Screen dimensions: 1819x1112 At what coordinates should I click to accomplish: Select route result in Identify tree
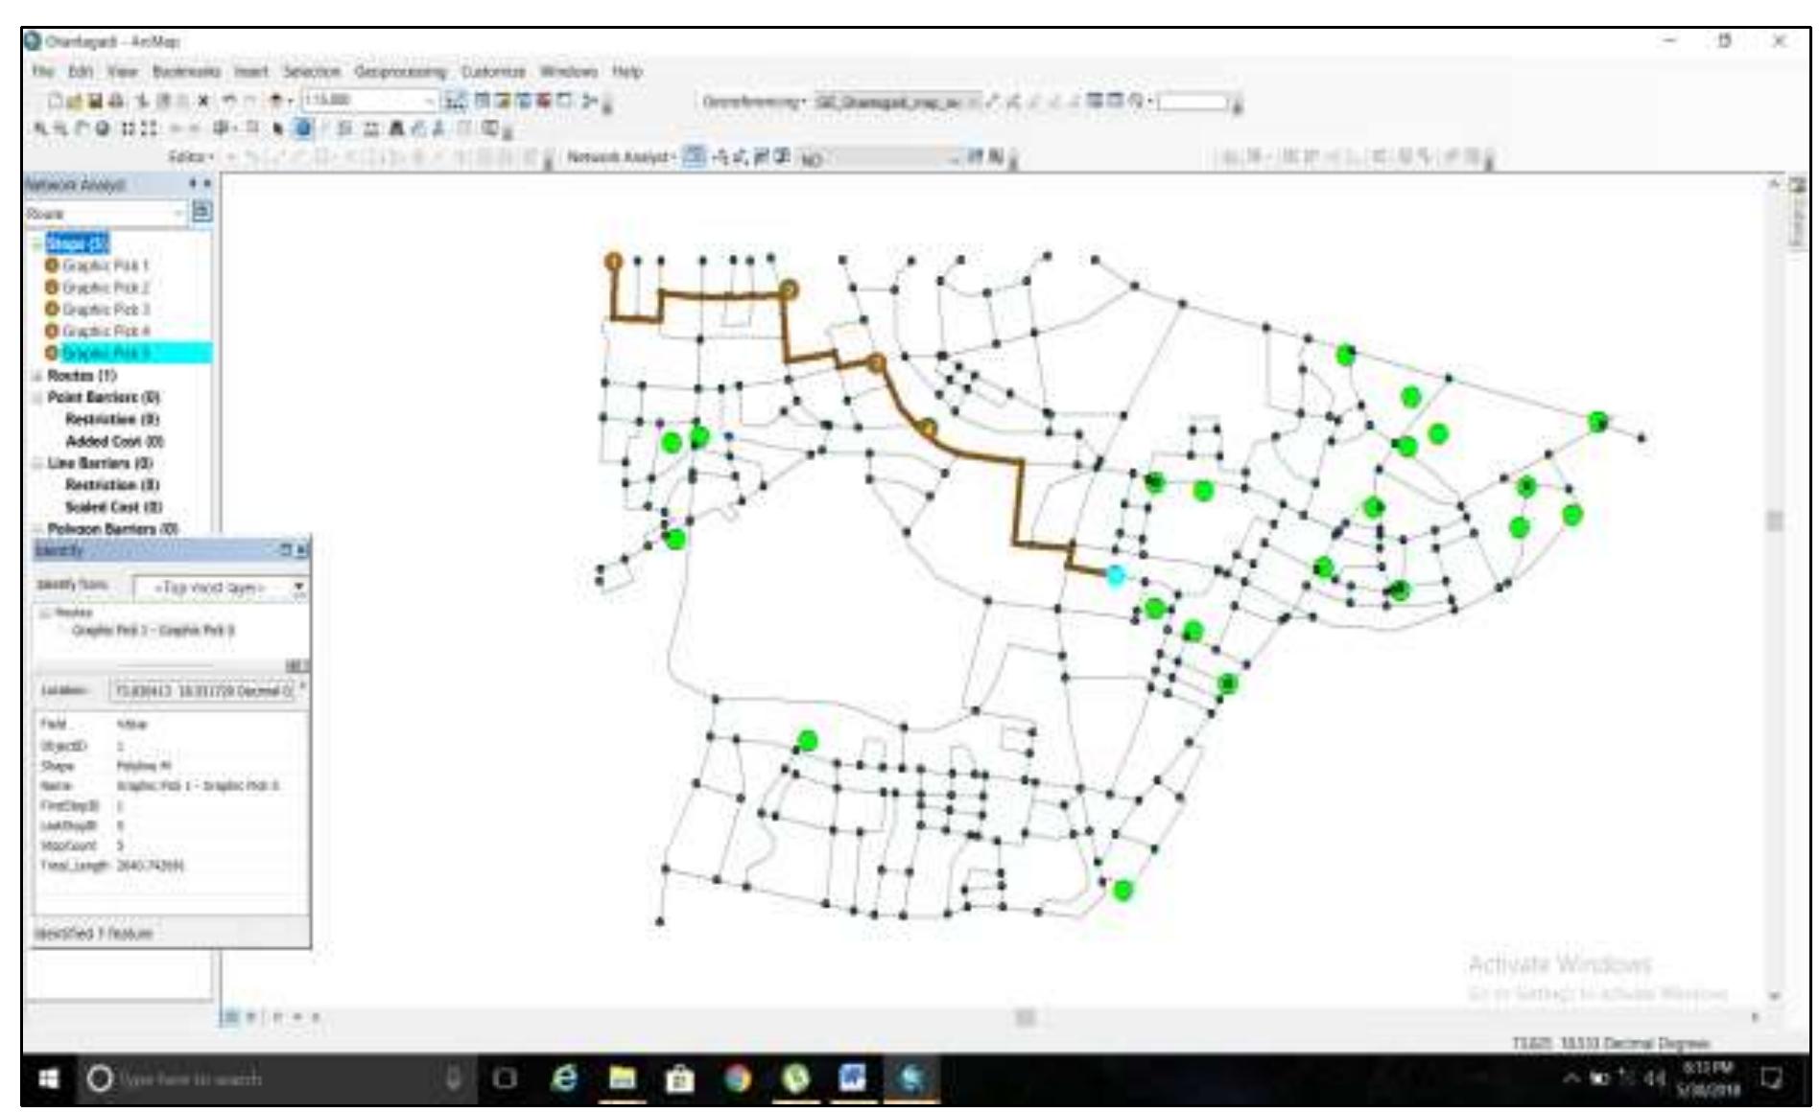[x=154, y=631]
